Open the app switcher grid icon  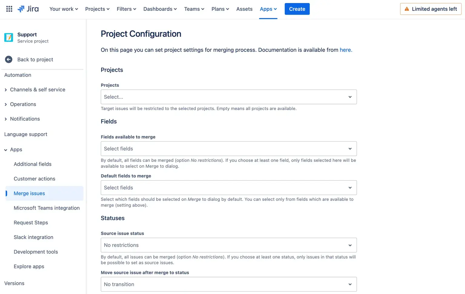9,9
